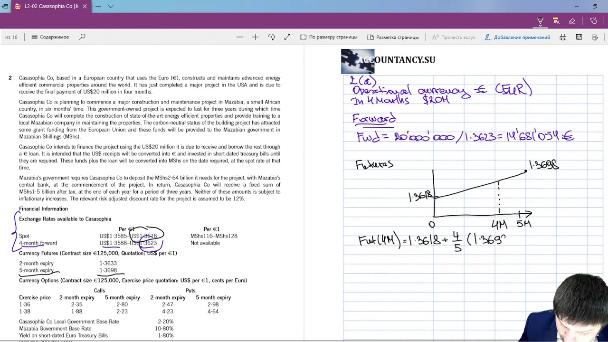
Task: Click 'Financial Information' heading
Action: pos(43,209)
